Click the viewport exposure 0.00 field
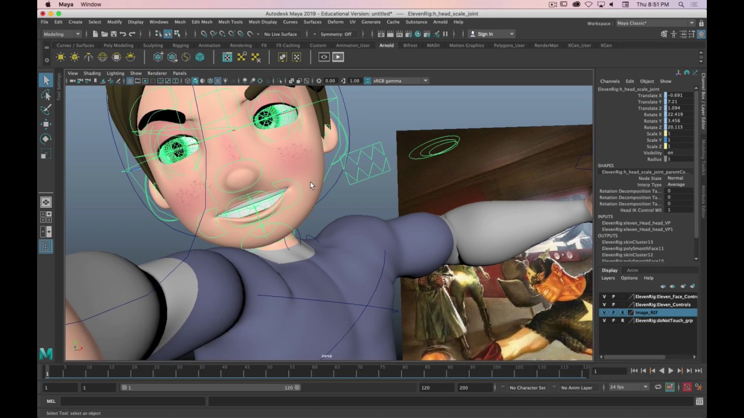 tap(330, 81)
